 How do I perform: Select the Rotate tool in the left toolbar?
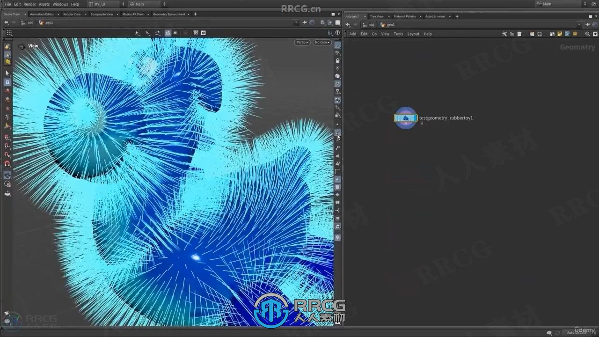7,100
